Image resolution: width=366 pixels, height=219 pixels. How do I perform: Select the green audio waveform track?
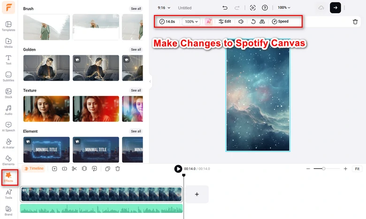pos(101,209)
